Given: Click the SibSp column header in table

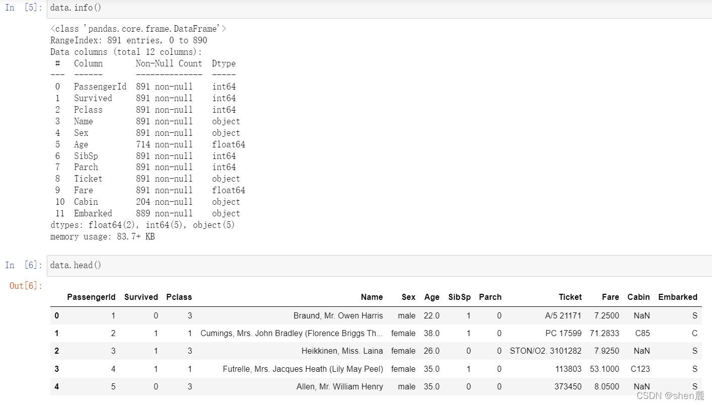Looking at the screenshot, I should [459, 297].
